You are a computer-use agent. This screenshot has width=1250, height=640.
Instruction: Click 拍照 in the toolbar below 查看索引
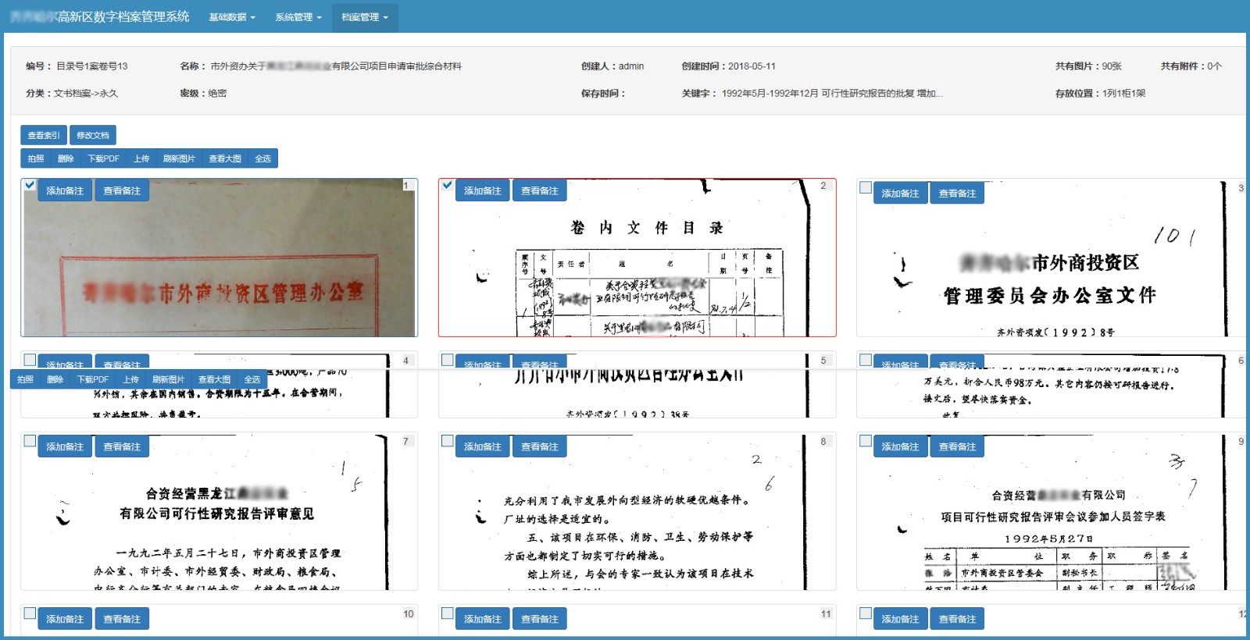tap(36, 158)
